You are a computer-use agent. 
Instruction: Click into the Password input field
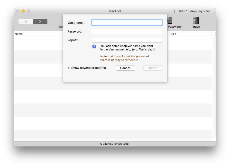point(127,31)
